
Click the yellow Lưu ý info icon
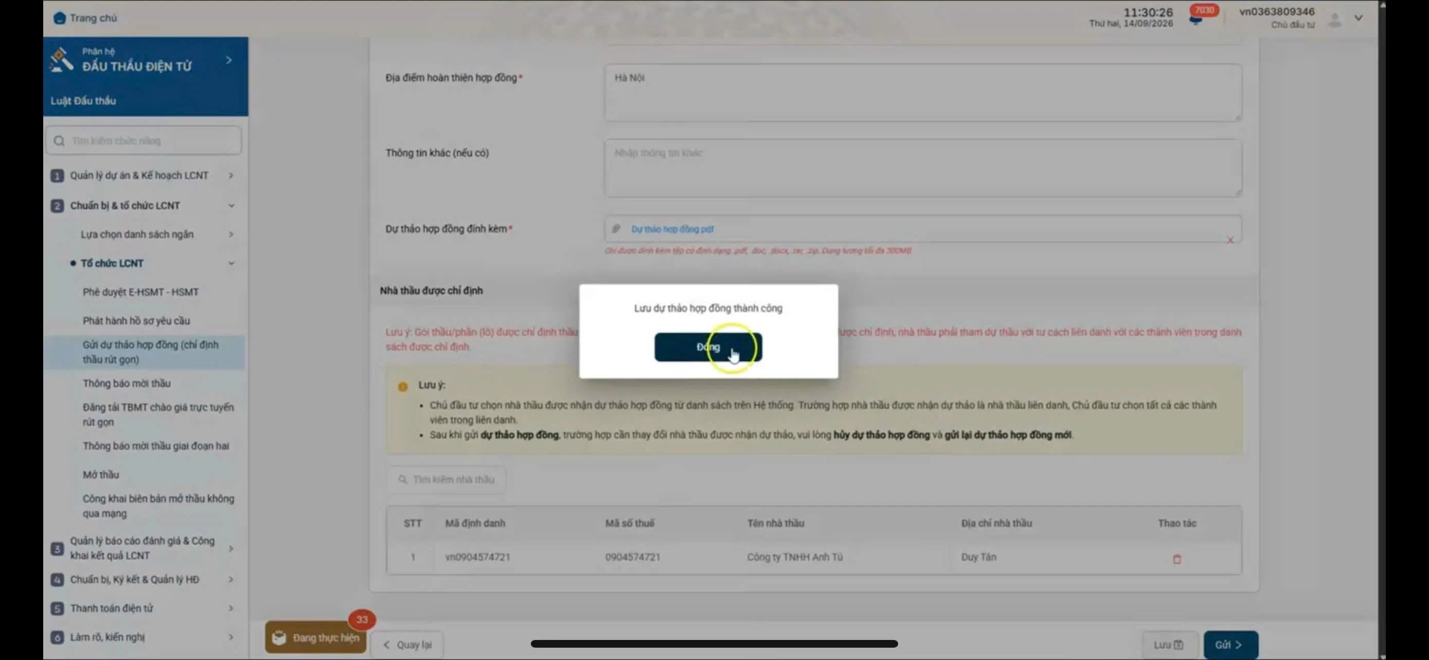pyautogui.click(x=403, y=387)
